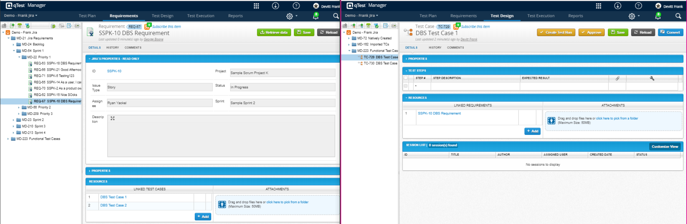687x224 pixels.
Task: Click RSS subscribe icon beside REQ-67
Action: click(148, 26)
